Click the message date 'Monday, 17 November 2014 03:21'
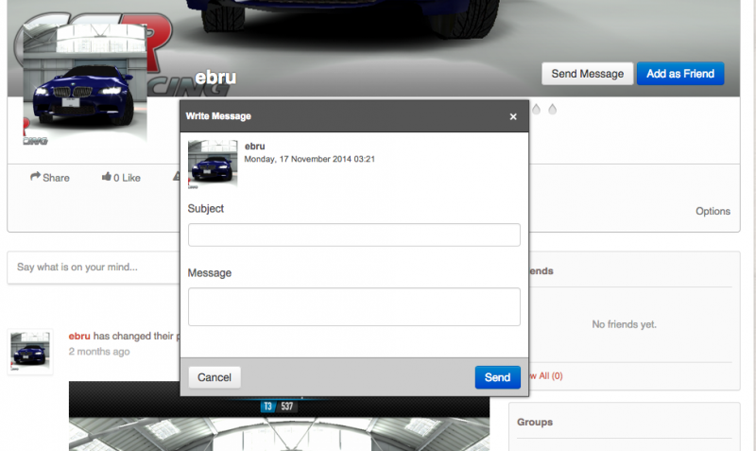This screenshot has height=451, width=756. (310, 159)
